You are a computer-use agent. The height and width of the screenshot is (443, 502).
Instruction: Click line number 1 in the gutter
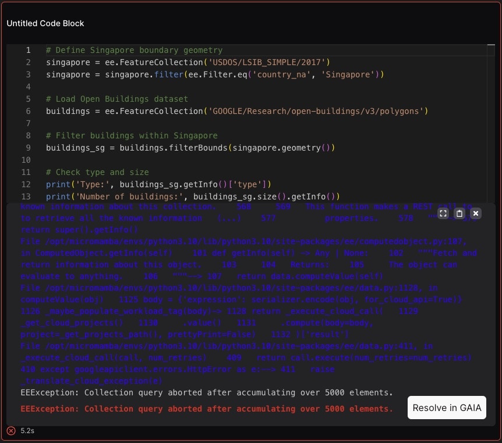click(28, 50)
